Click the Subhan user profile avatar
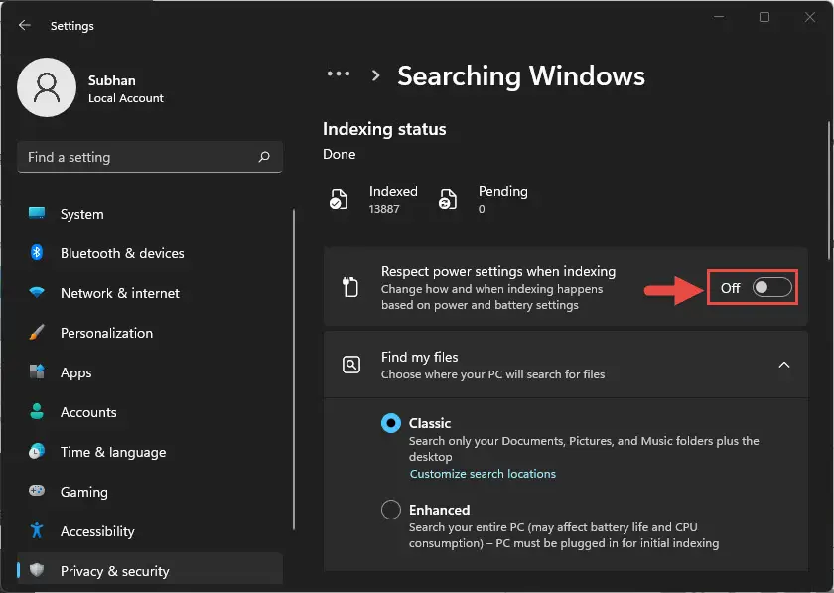 (x=47, y=87)
